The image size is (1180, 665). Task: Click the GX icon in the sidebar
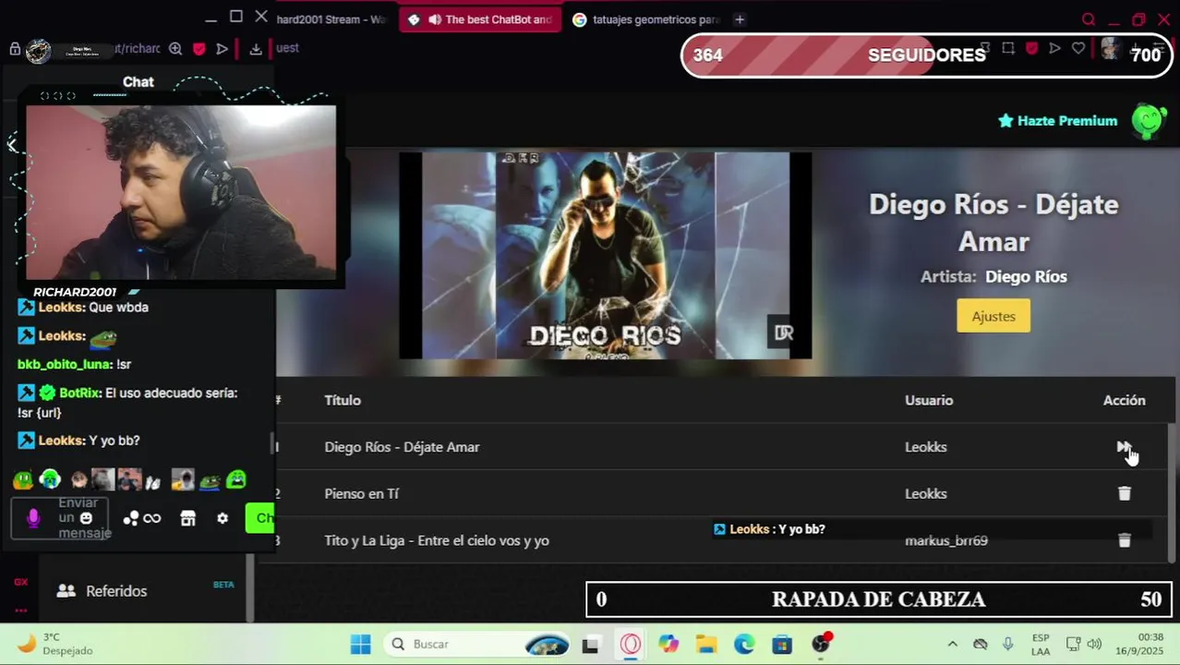click(20, 582)
